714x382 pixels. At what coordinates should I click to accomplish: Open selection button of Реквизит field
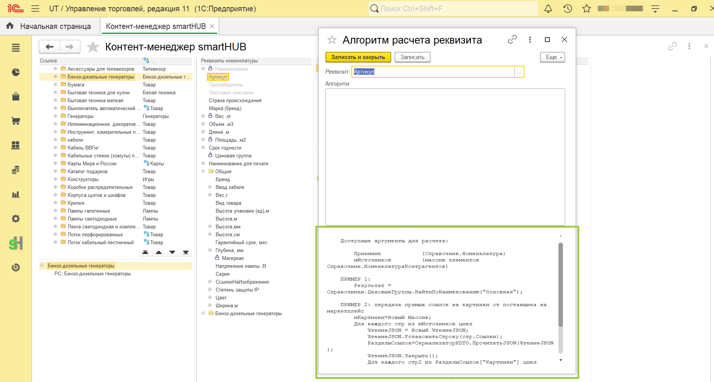click(519, 72)
